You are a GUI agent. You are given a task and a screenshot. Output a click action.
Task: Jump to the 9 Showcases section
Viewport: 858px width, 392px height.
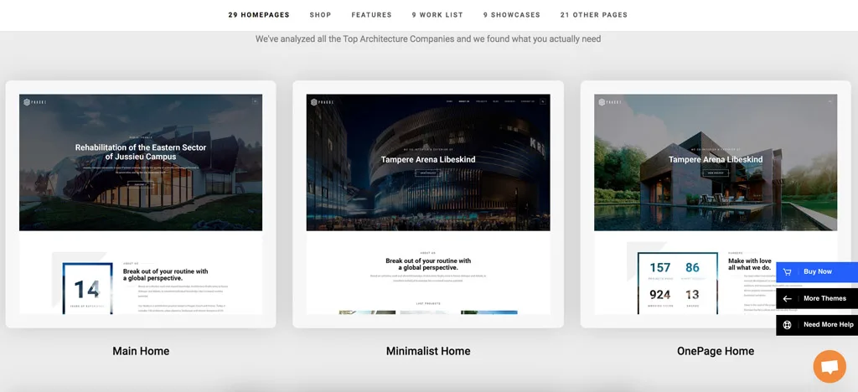(x=511, y=15)
